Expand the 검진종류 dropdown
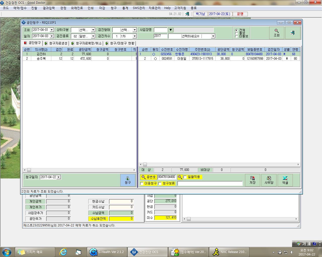The height and width of the screenshot is (257, 322). point(93,36)
